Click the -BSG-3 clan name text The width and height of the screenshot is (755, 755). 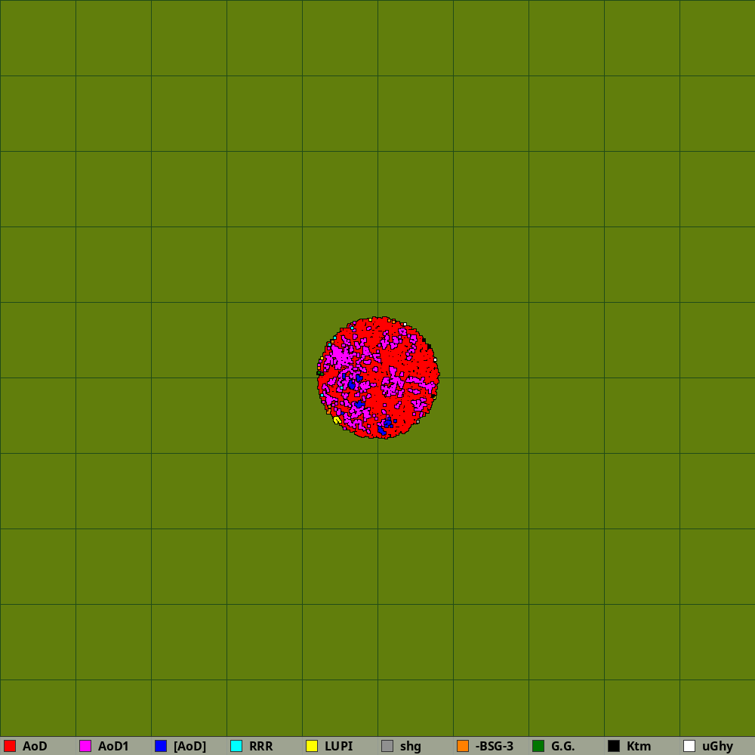(x=495, y=746)
